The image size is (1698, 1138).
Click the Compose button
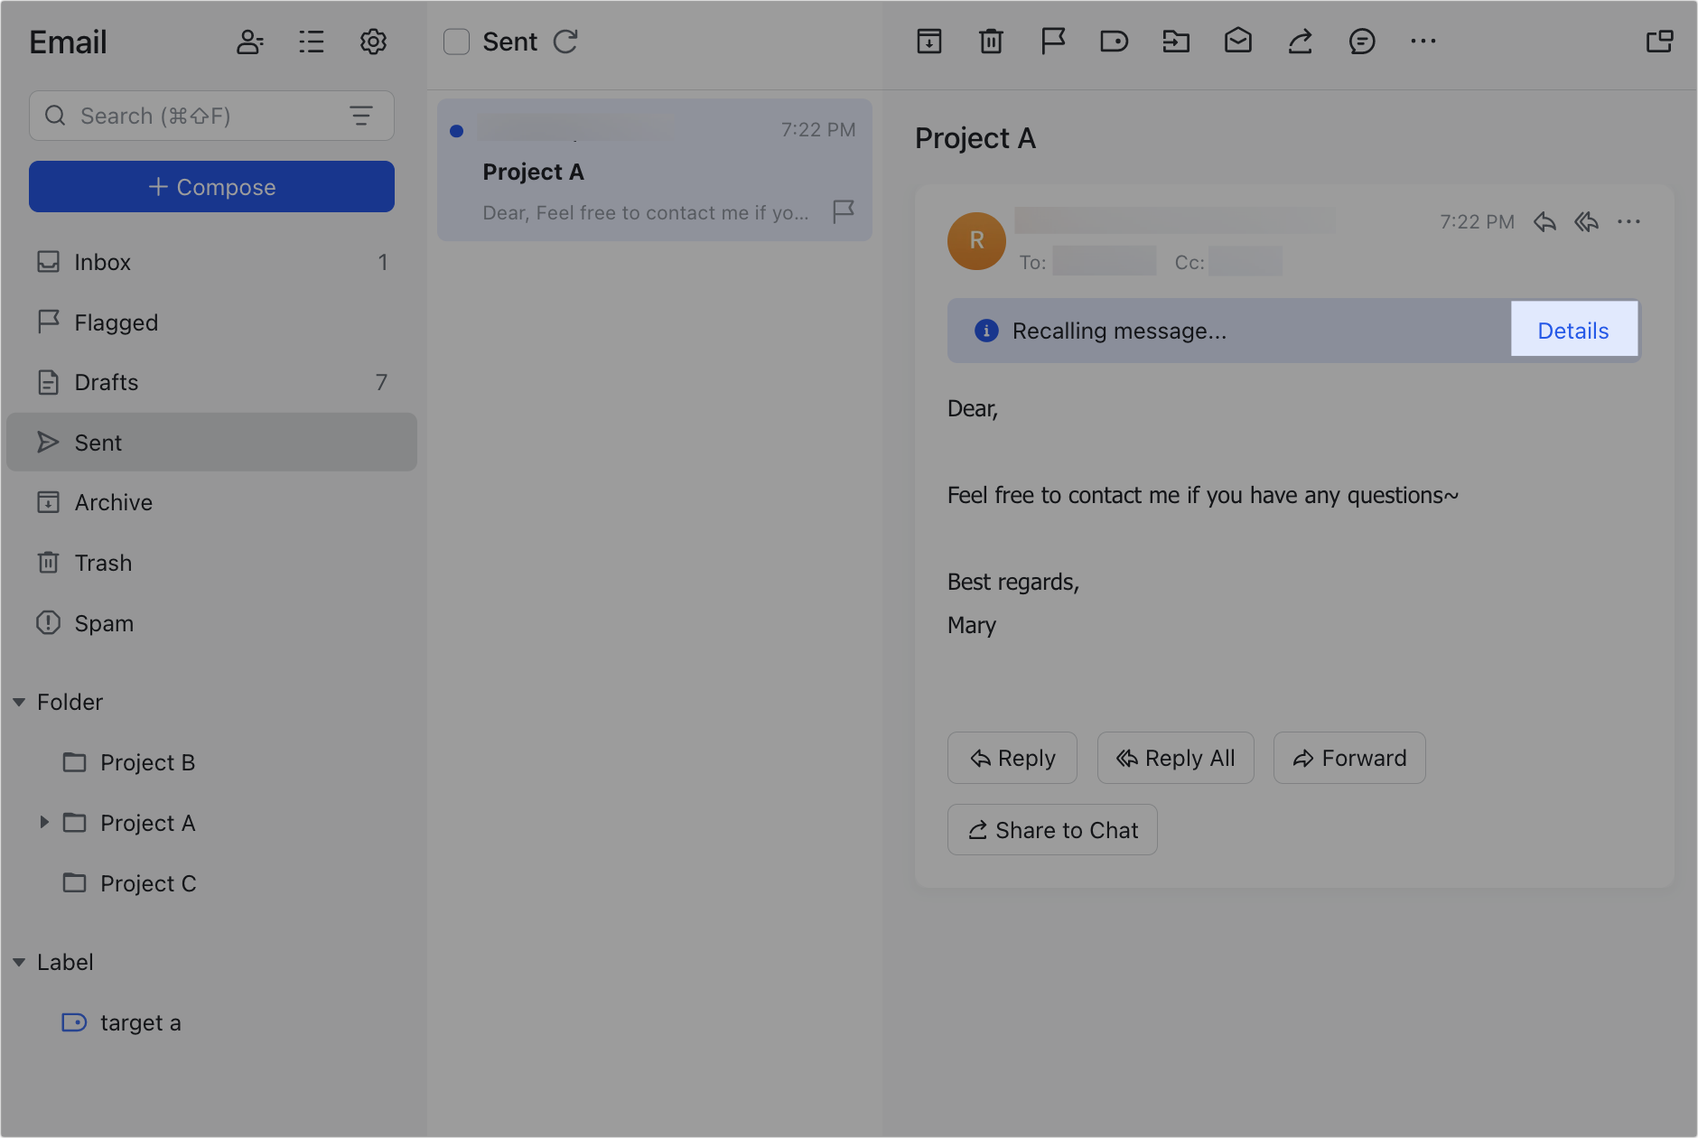[x=211, y=187]
